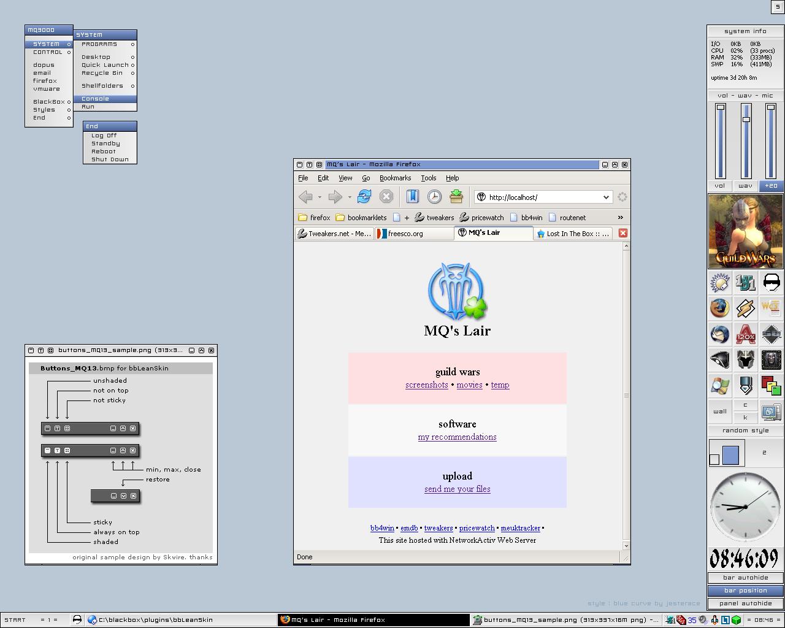The height and width of the screenshot is (628, 785).
Task: Open the grey diamond icon in panel
Action: click(772, 334)
